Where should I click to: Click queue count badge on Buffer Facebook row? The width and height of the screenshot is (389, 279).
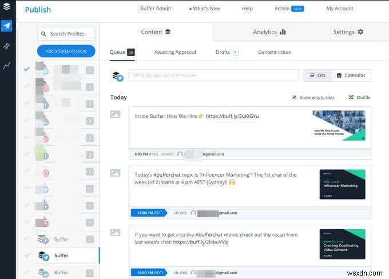point(90,239)
